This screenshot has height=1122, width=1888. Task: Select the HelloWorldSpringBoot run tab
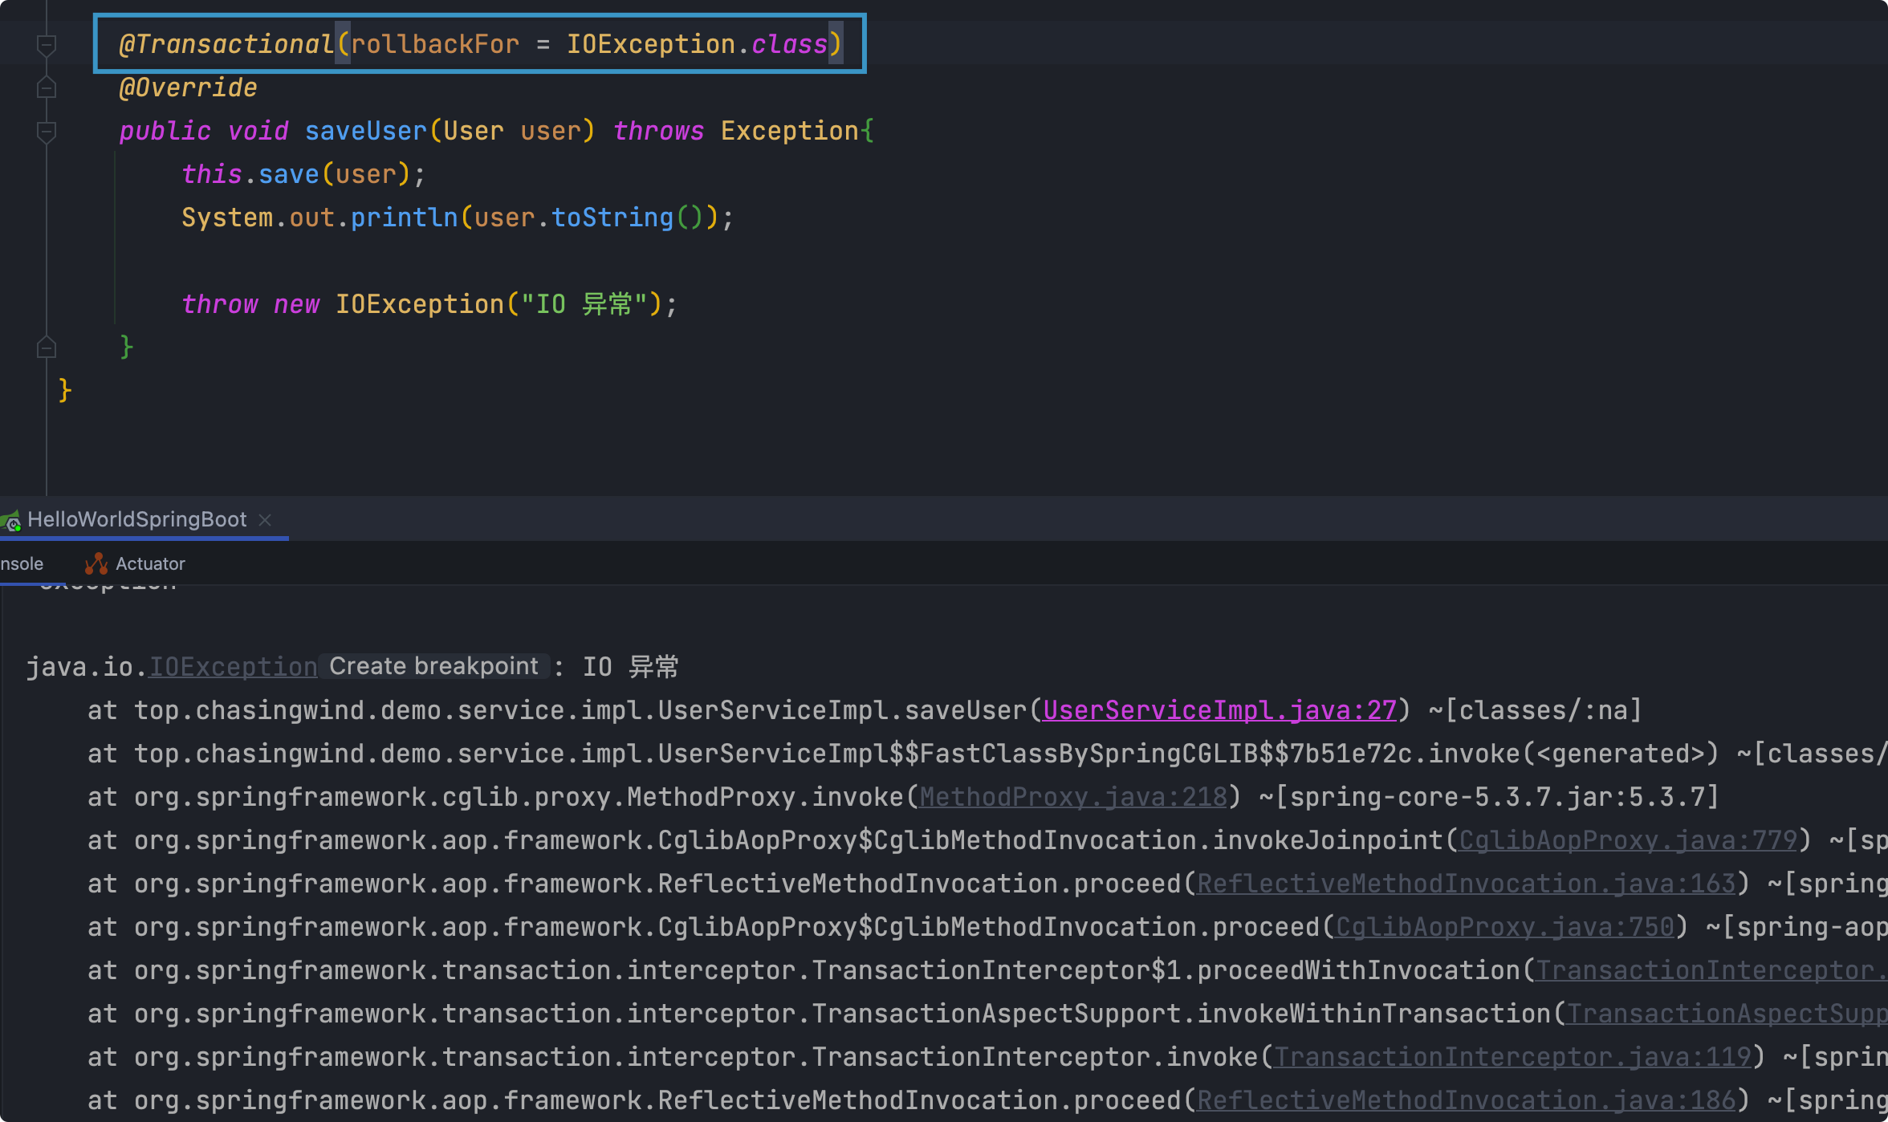(136, 519)
